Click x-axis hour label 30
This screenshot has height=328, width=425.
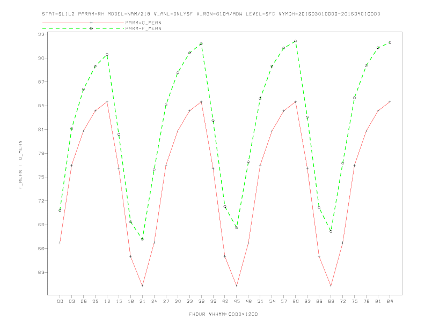(x=178, y=301)
